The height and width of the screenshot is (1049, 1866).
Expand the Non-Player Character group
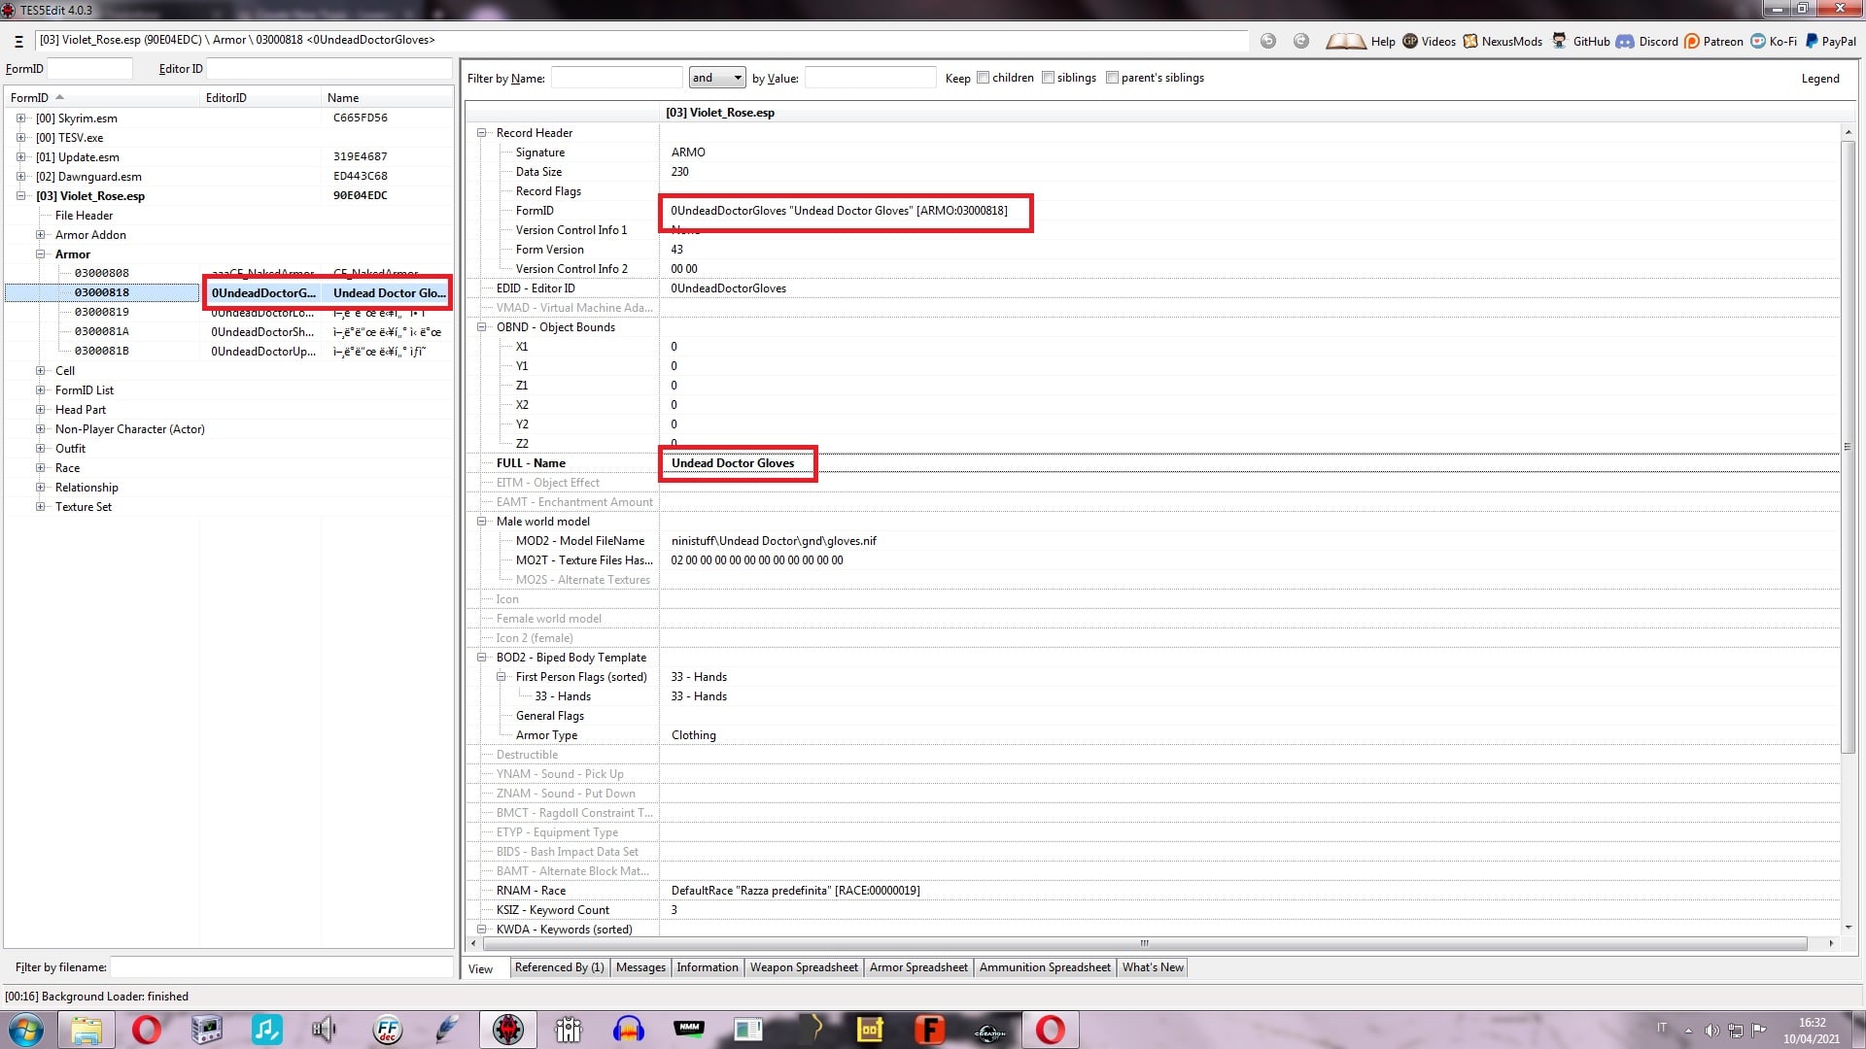pyautogui.click(x=40, y=429)
